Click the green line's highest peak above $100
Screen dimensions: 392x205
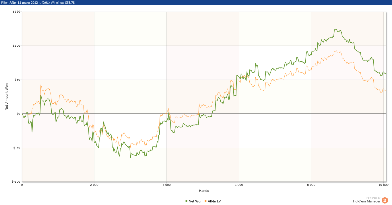[x=335, y=29]
